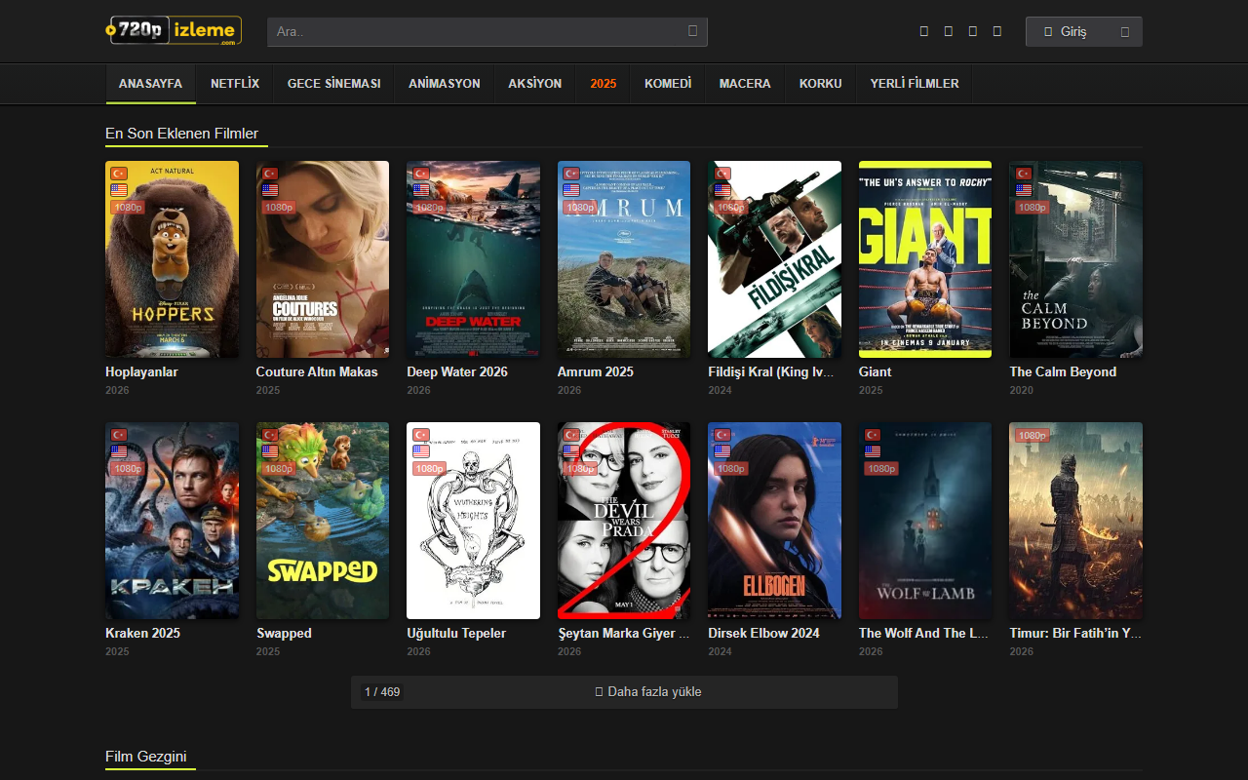Select the orange 2025 menu item

(604, 84)
